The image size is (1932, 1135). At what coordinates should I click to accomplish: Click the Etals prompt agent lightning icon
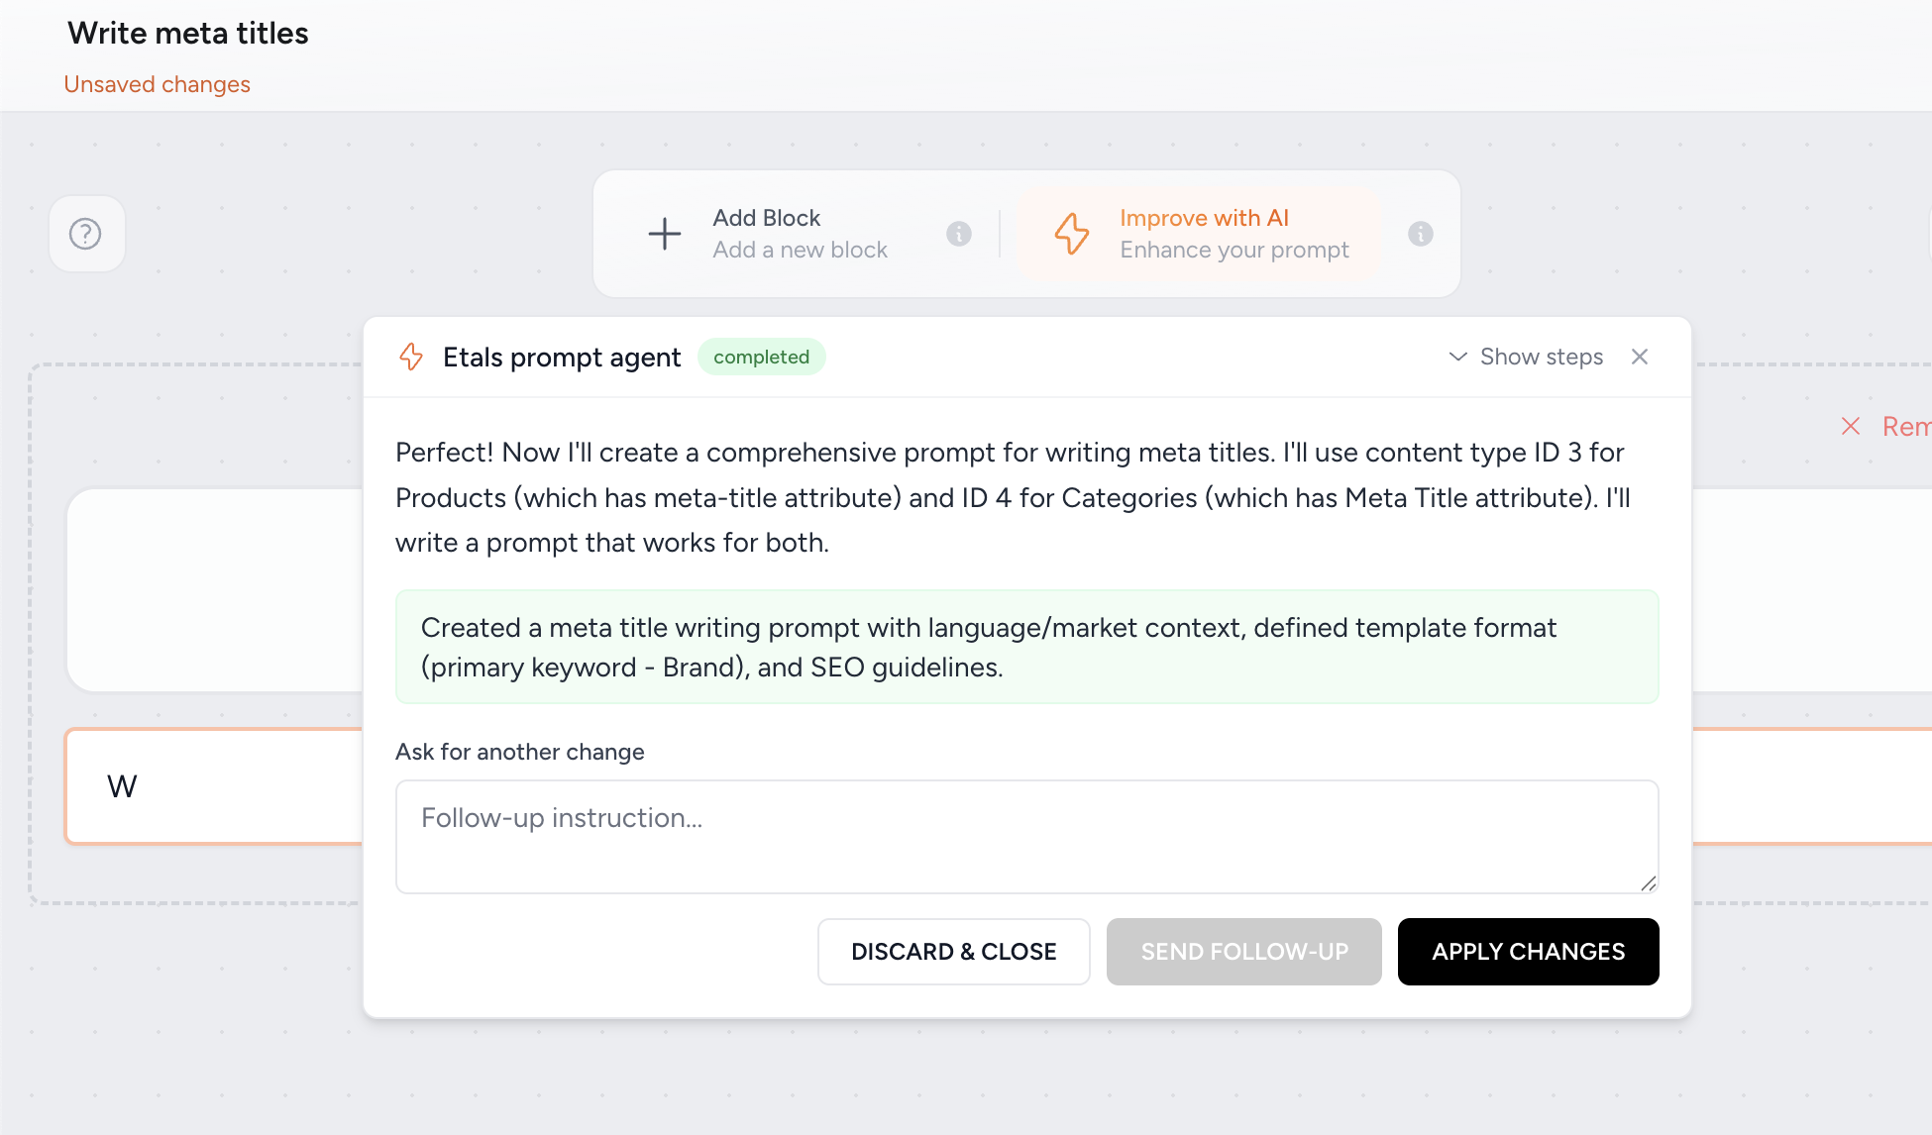point(411,357)
